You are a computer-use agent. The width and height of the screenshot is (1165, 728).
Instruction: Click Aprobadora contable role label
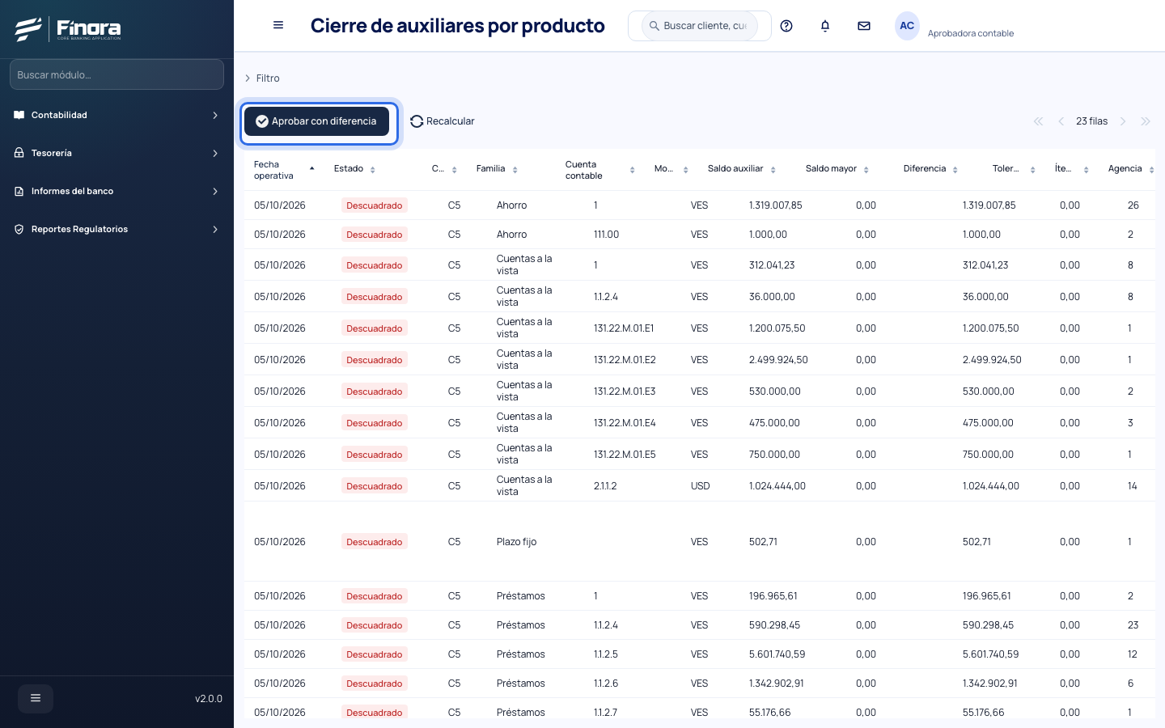coord(971,33)
